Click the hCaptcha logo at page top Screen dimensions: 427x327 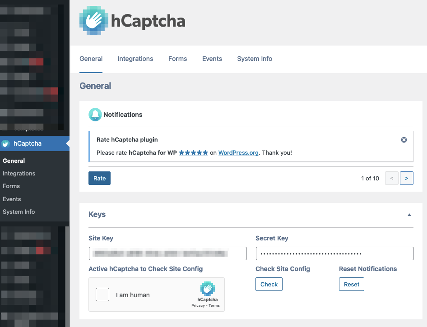(x=132, y=20)
